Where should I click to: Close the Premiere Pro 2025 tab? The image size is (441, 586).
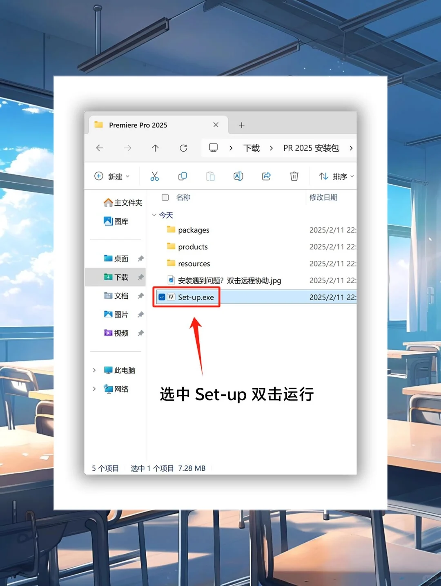[x=216, y=125]
